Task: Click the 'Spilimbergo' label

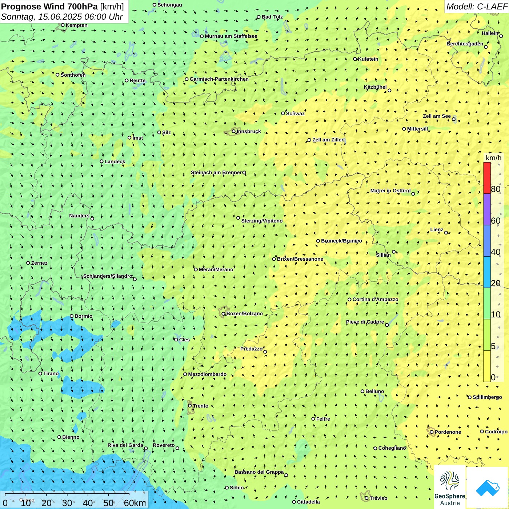Action: click(x=488, y=397)
